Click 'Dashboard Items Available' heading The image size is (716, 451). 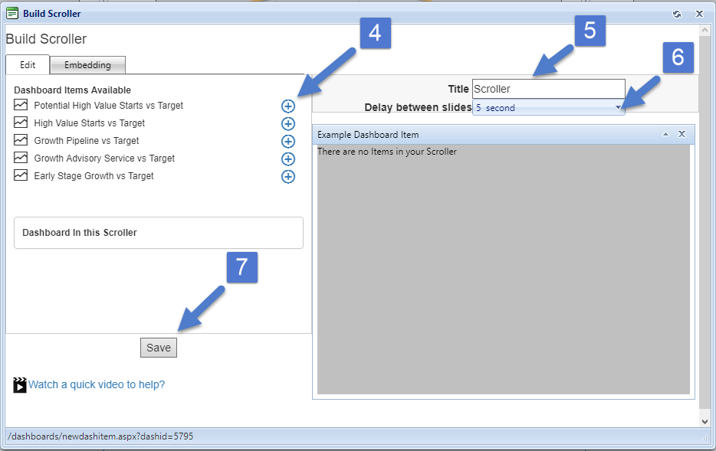[72, 90]
